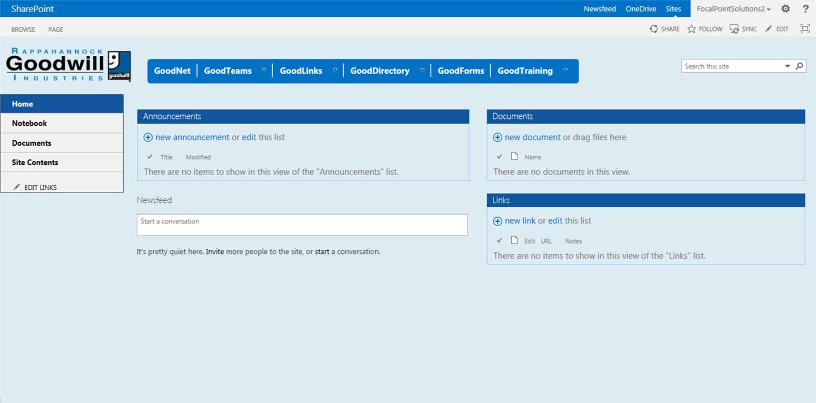Click the Edit column header in Links
The image size is (816, 403).
530,241
